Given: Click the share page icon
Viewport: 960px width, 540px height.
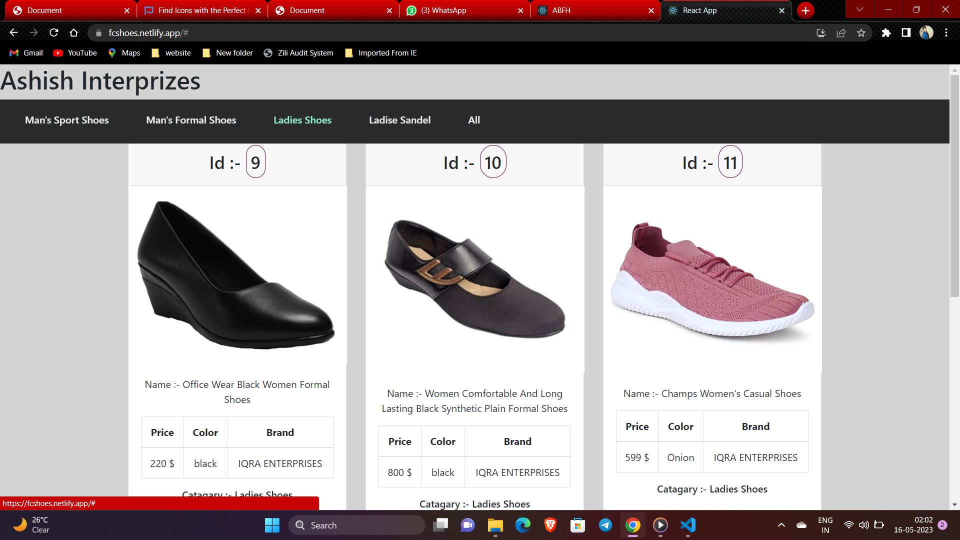Looking at the screenshot, I should click(x=841, y=33).
